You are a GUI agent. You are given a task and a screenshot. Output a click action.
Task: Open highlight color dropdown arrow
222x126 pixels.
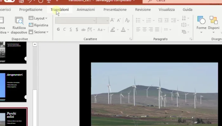(x=118, y=30)
